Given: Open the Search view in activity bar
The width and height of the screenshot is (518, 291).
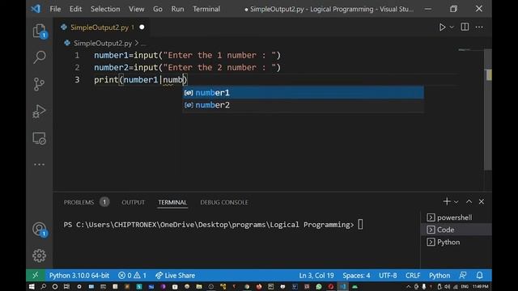Looking at the screenshot, I should (40, 57).
